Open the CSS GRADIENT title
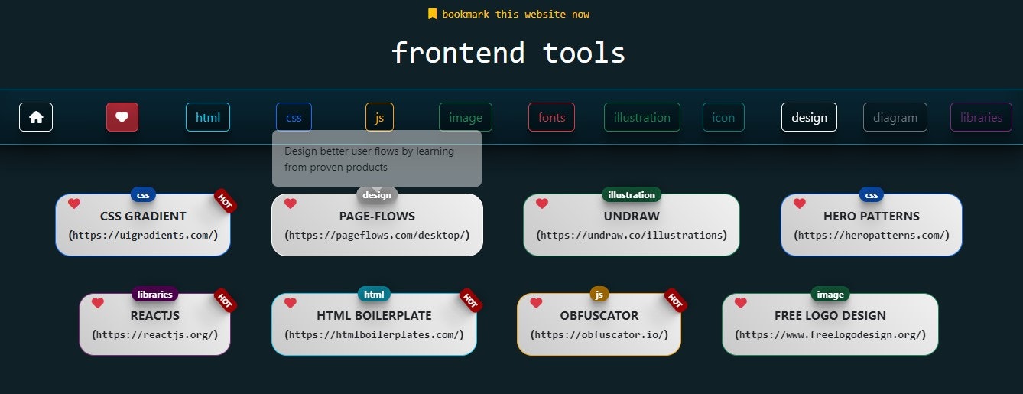1023x394 pixels. click(143, 217)
